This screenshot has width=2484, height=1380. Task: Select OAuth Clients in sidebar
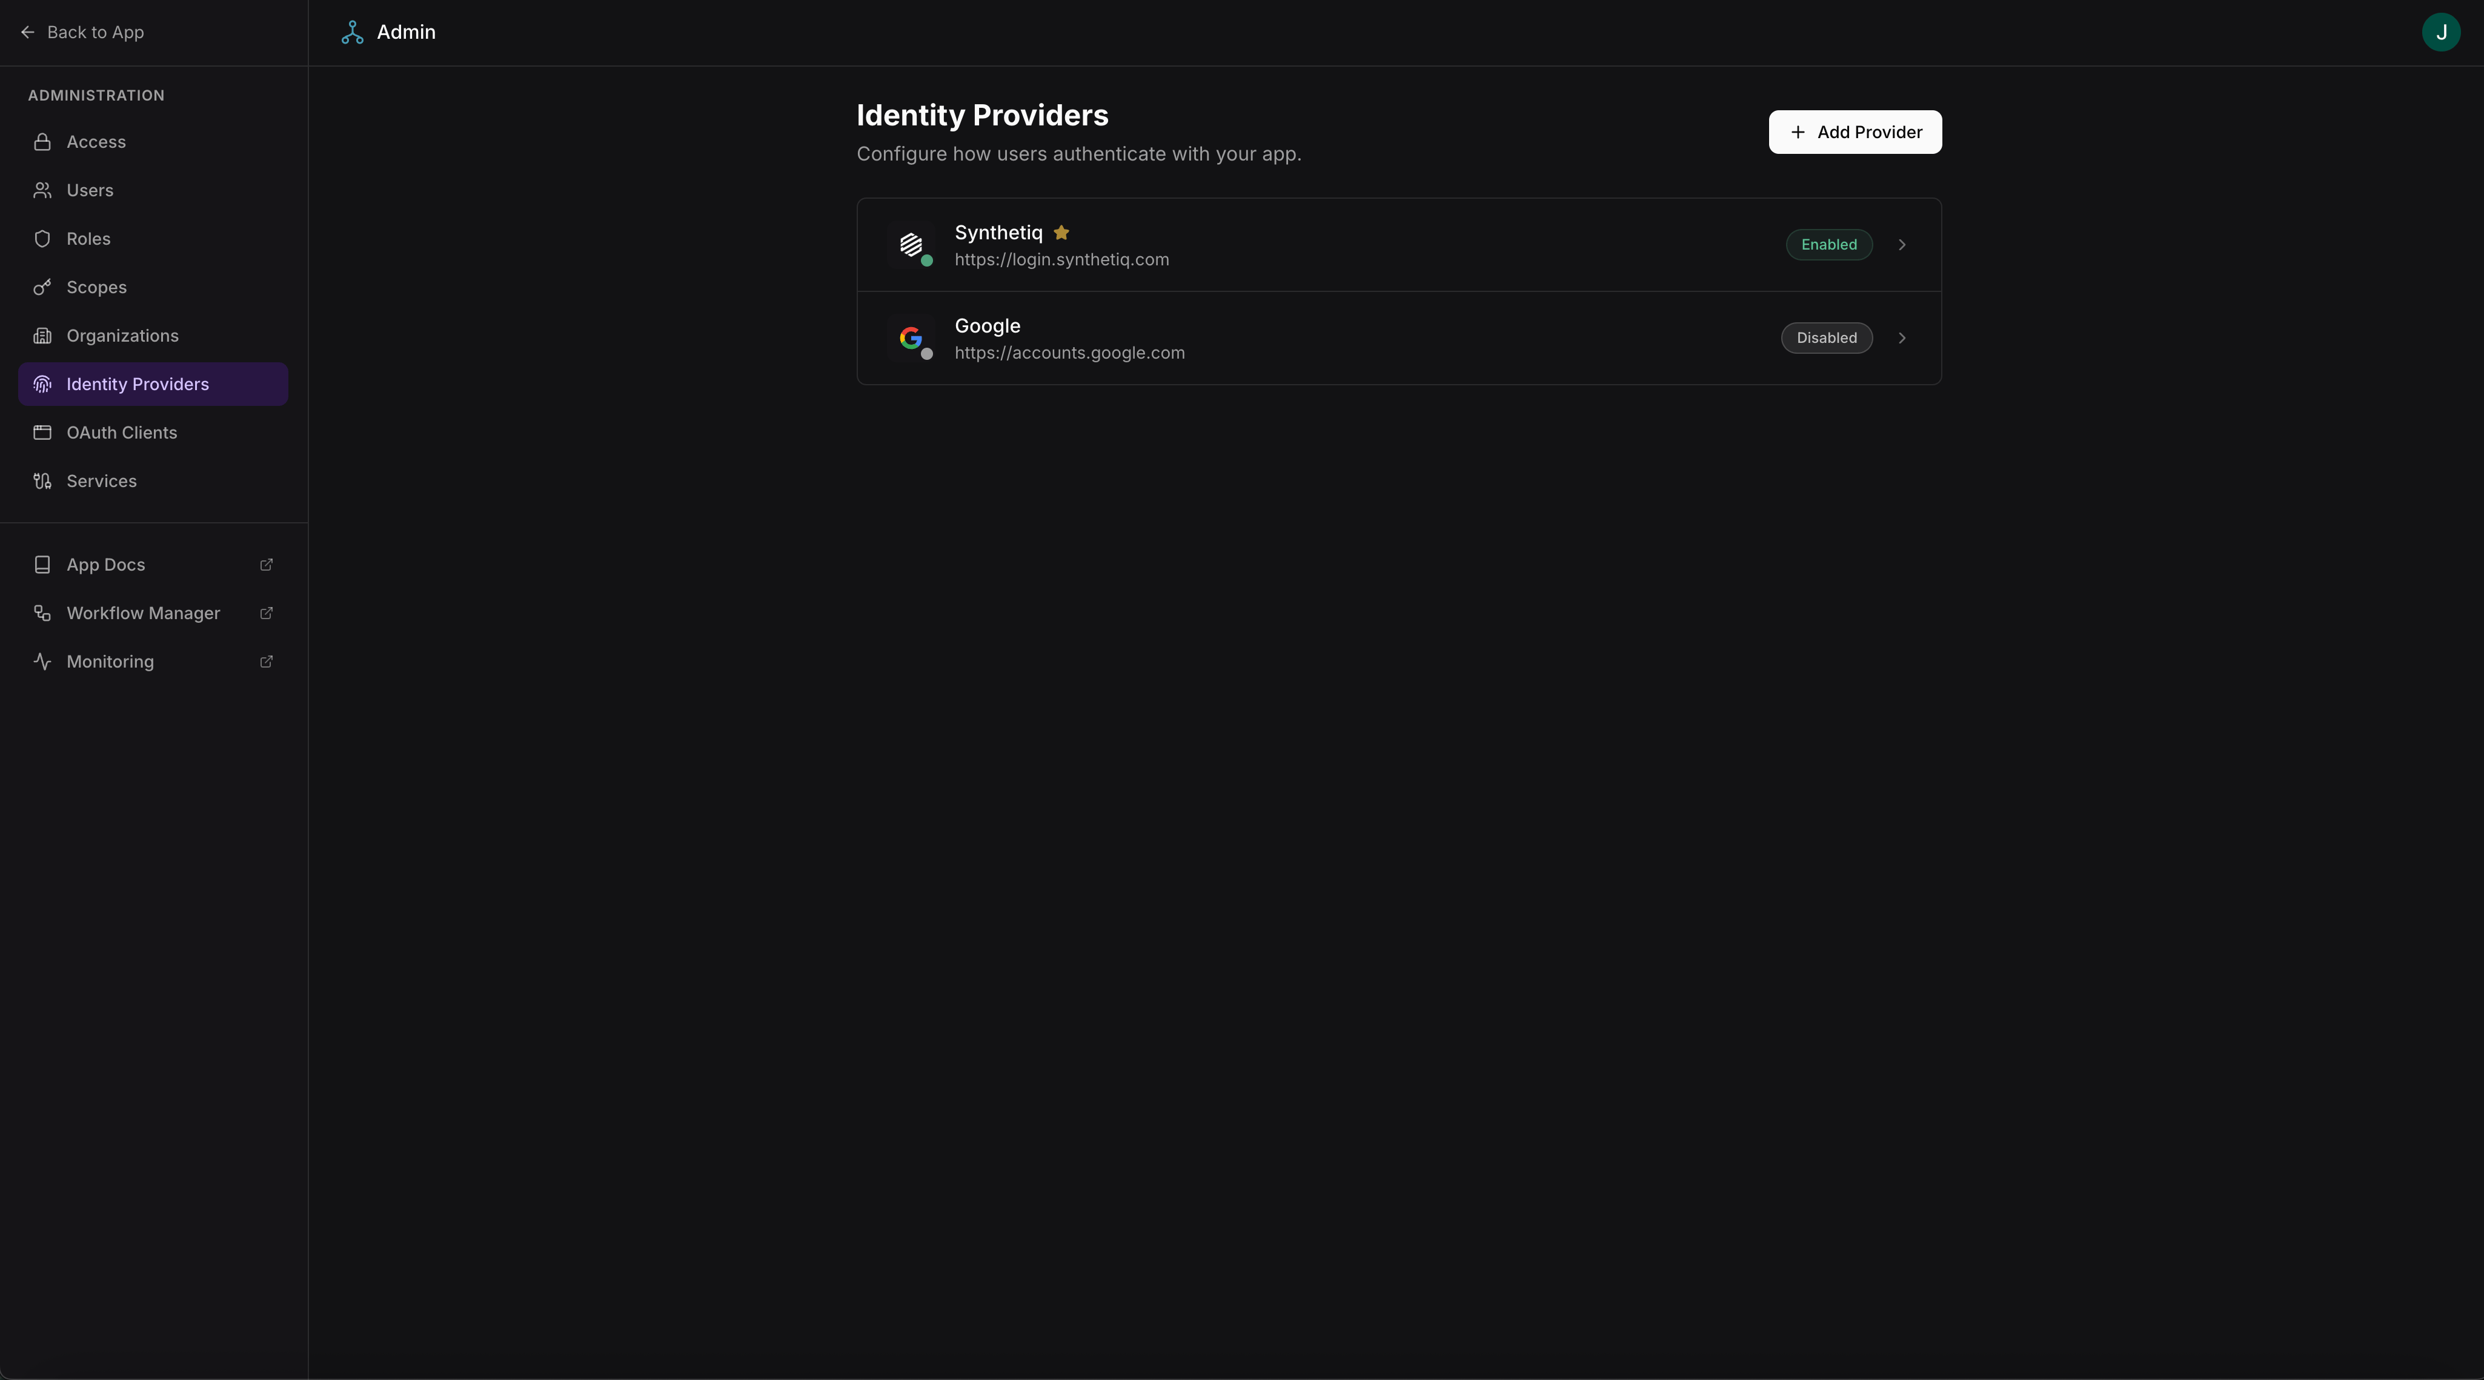coord(153,433)
